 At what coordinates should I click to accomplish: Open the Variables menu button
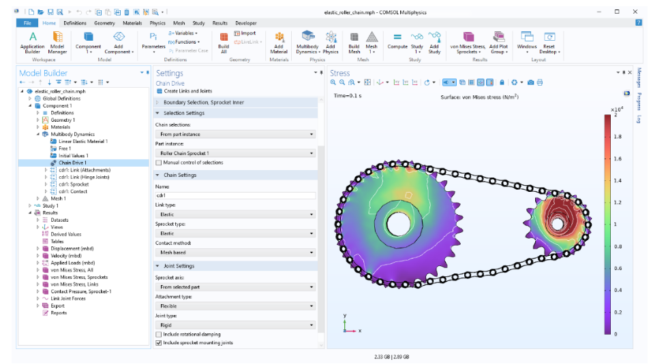(183, 33)
